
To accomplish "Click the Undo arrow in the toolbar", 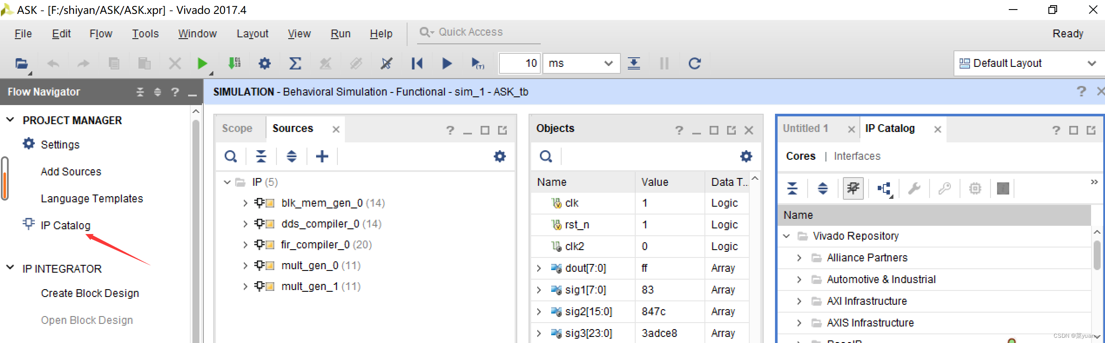I will coord(53,64).
